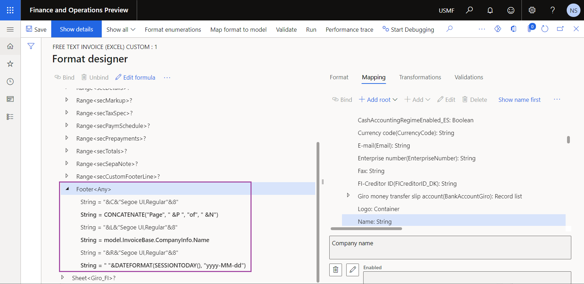Click the Company name description field
Image resolution: width=584 pixels, height=284 pixels.
pyautogui.click(x=450, y=247)
